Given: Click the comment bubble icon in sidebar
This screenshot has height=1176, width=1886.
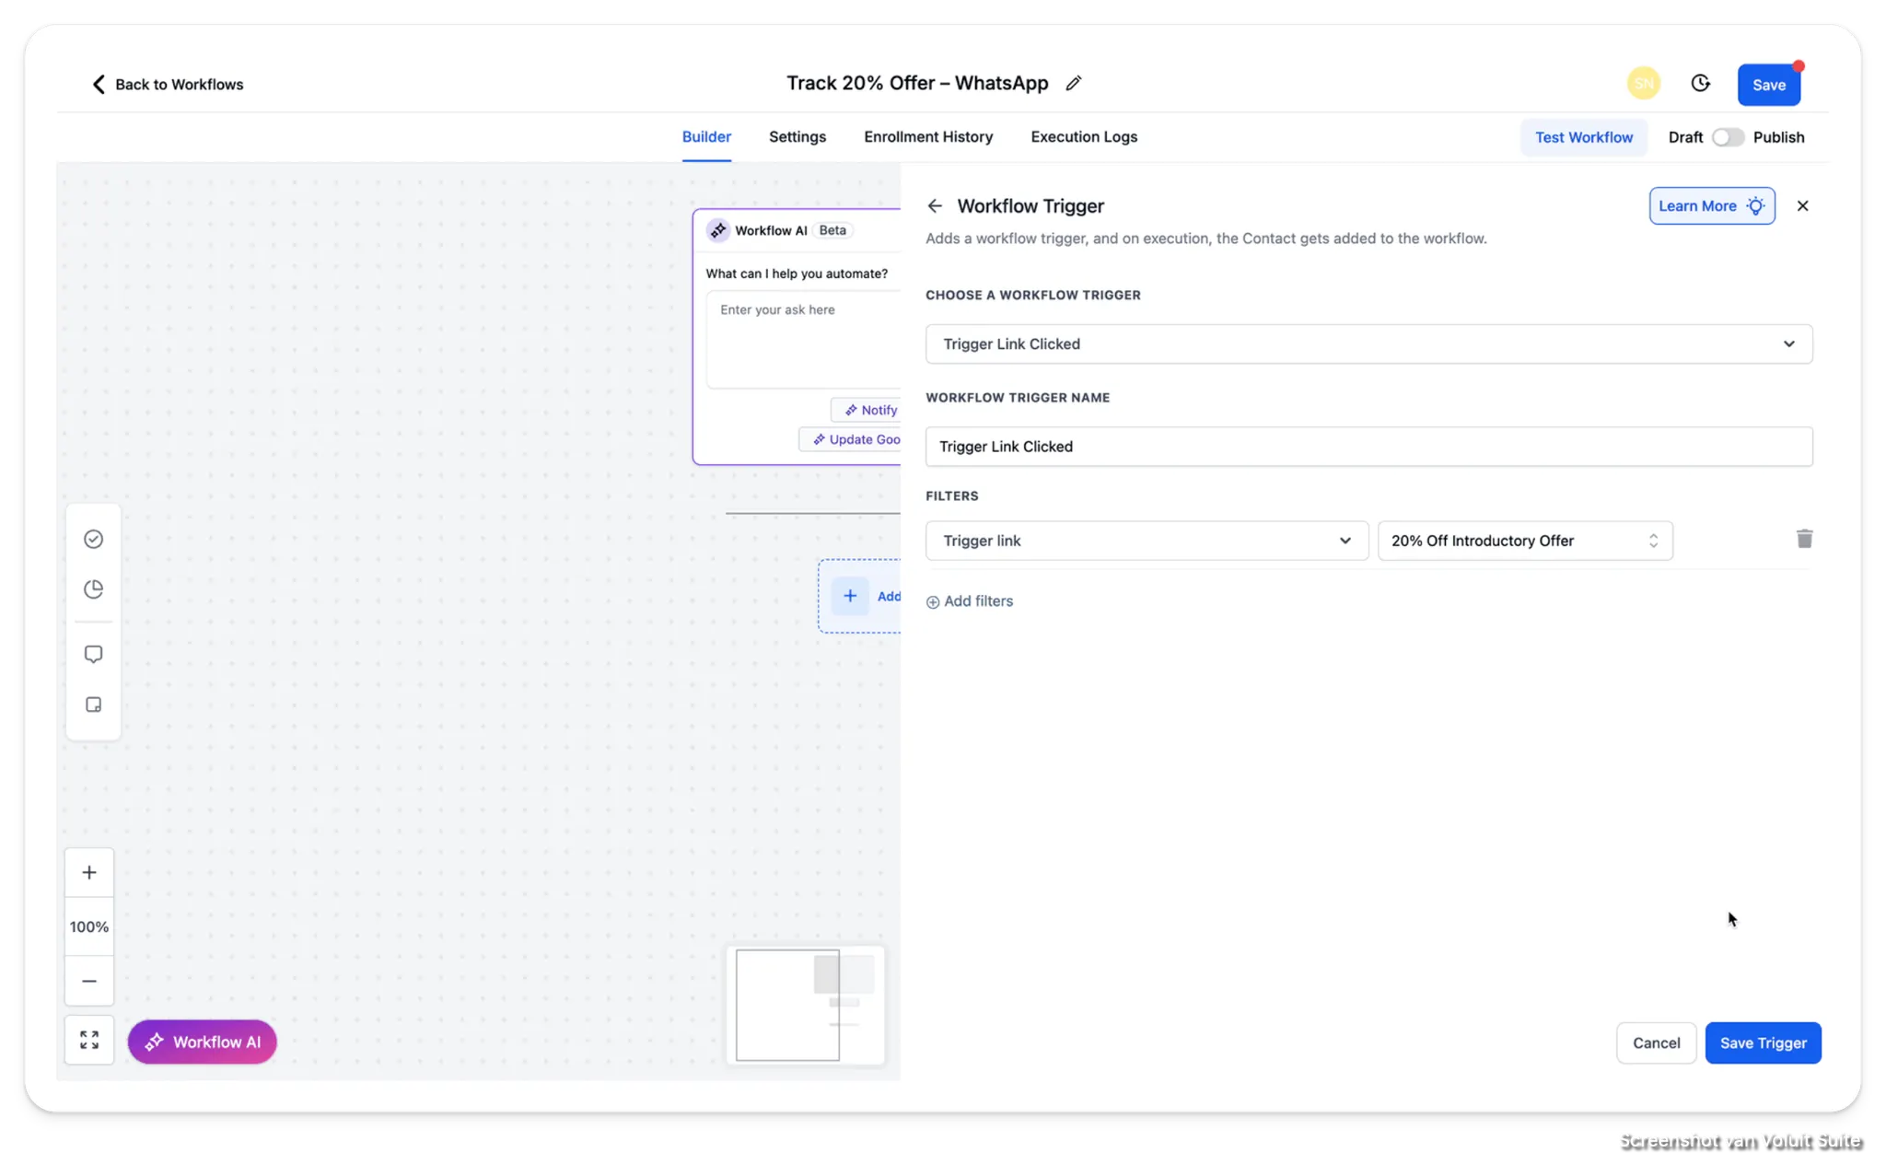Looking at the screenshot, I should point(93,655).
